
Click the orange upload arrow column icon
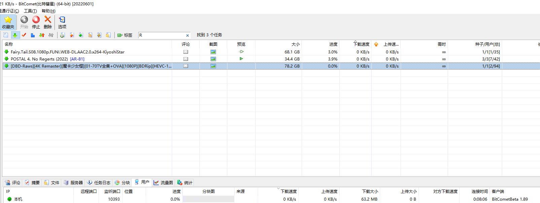point(376,44)
